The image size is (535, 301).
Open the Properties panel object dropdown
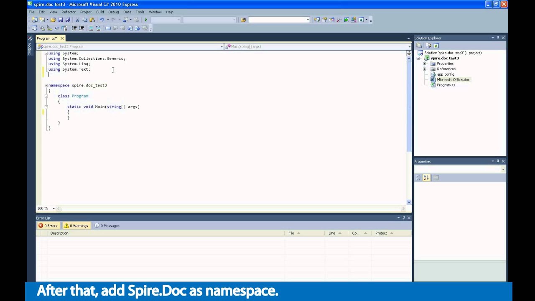coord(503,169)
